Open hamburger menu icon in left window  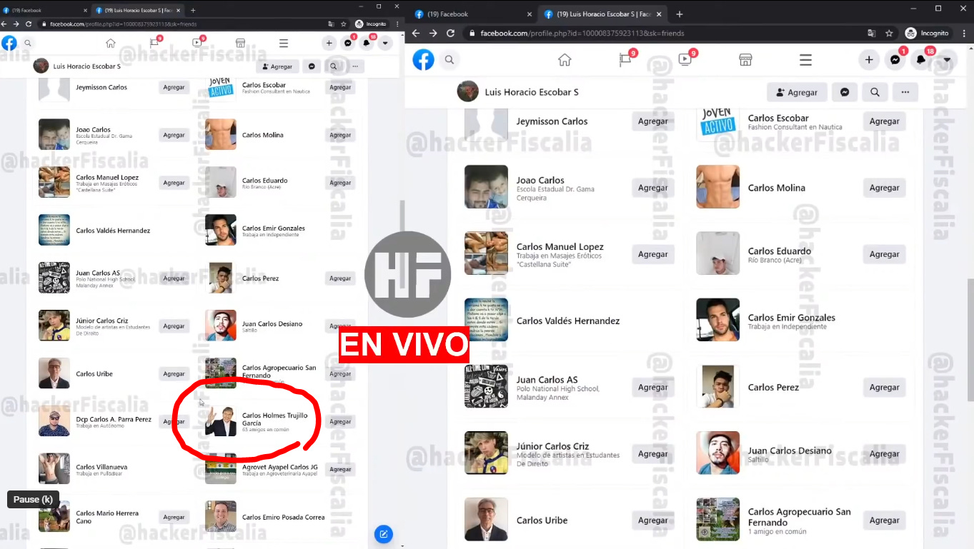(x=284, y=43)
